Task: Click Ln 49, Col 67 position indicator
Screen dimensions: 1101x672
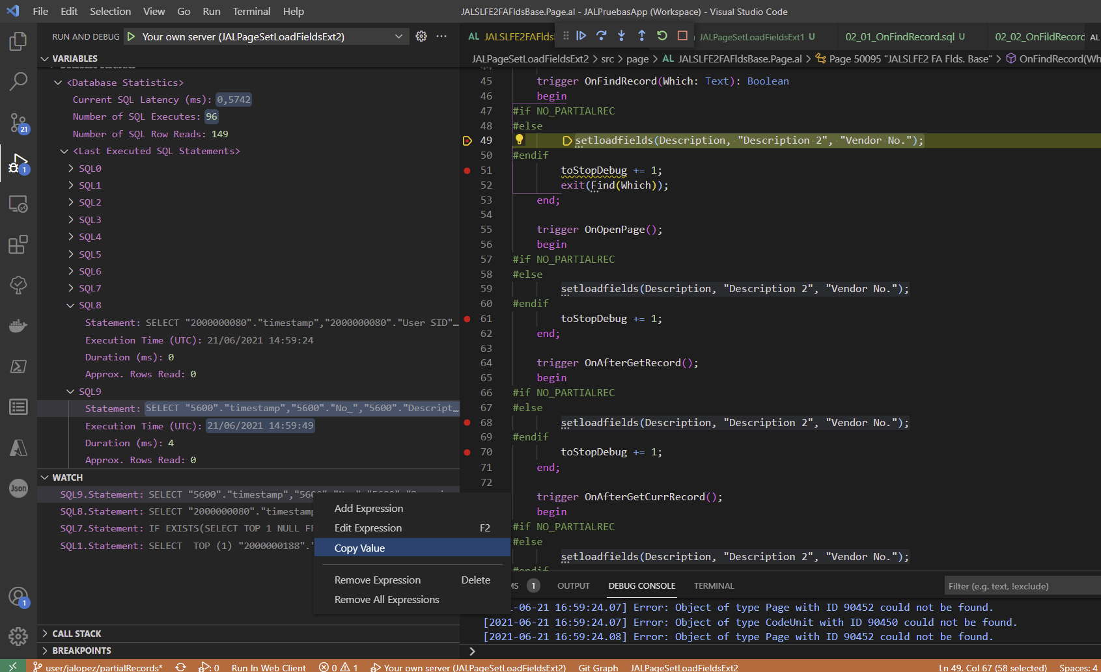Action: click(x=992, y=667)
